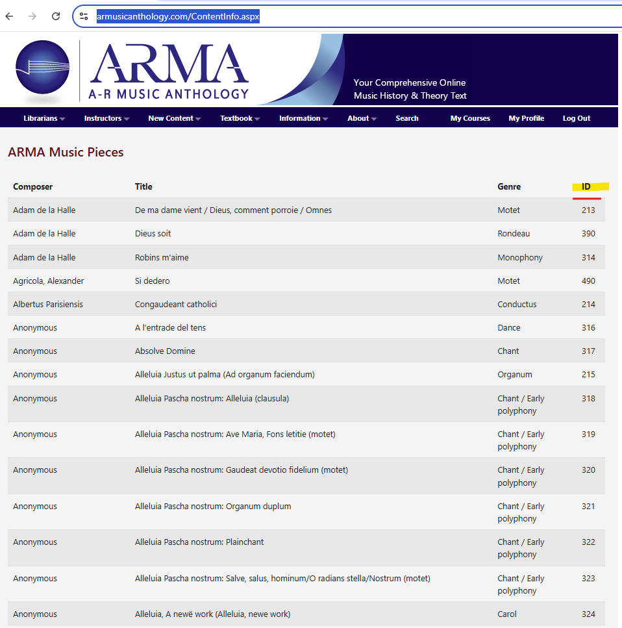Select the 'Absolve Domine' title
The width and height of the screenshot is (622, 628).
[x=165, y=351]
